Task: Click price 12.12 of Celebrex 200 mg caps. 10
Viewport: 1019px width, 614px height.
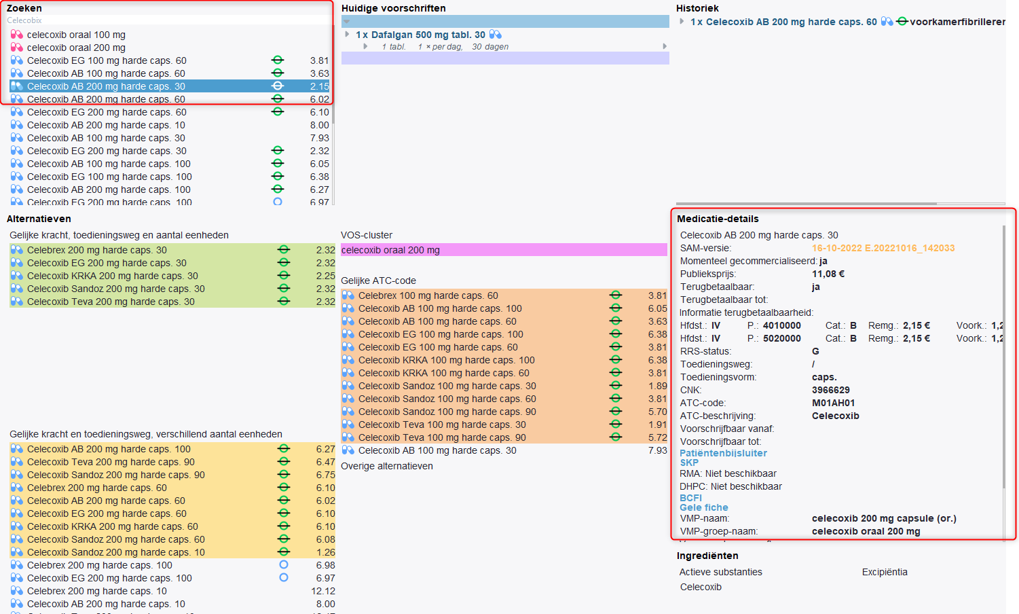Action: 323,591
